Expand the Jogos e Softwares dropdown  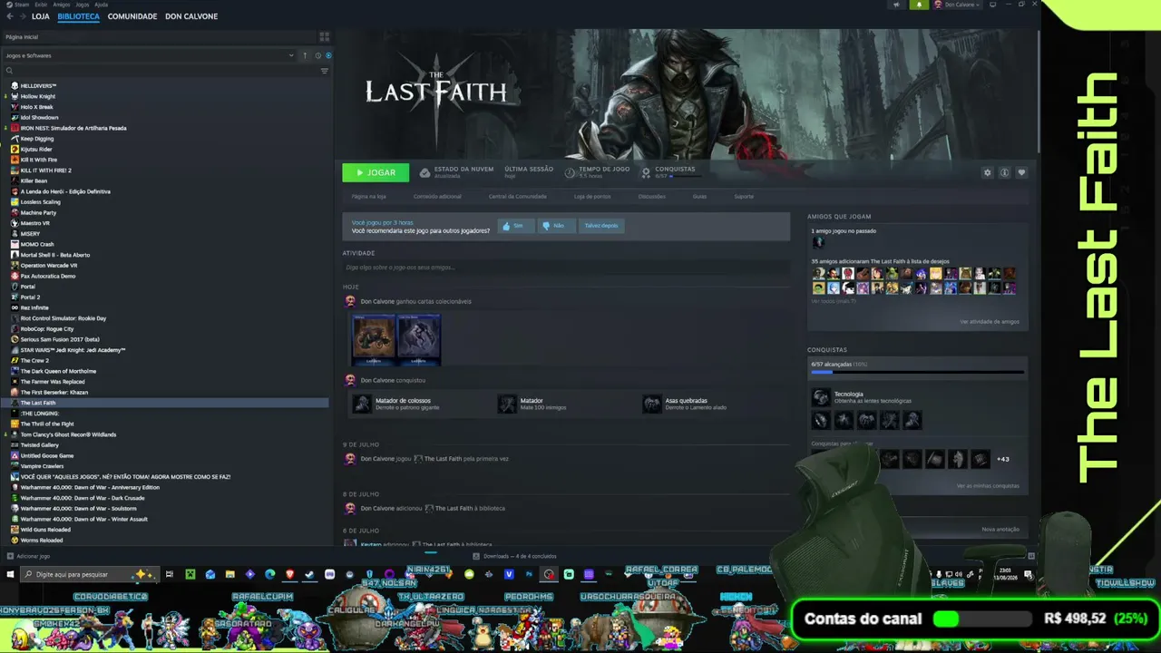(150, 55)
